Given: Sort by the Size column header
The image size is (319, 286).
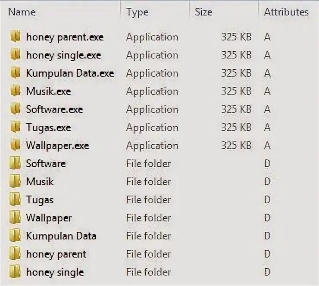Looking at the screenshot, I should point(203,12).
